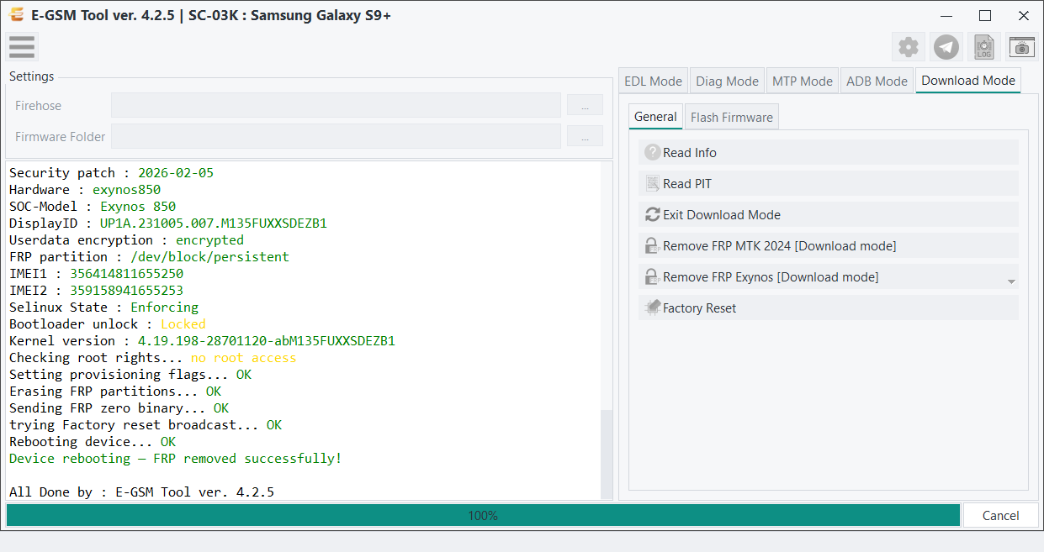Screen dimensions: 1044x552
Task: Click the 'All Done by' log line
Action: [141, 492]
